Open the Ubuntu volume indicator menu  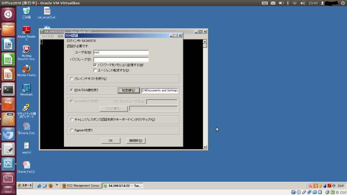coord(302,3)
